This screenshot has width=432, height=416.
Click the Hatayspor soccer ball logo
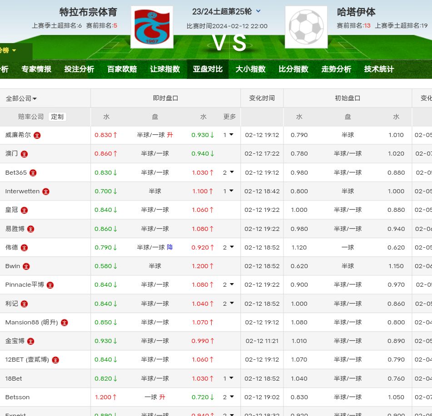(x=306, y=27)
